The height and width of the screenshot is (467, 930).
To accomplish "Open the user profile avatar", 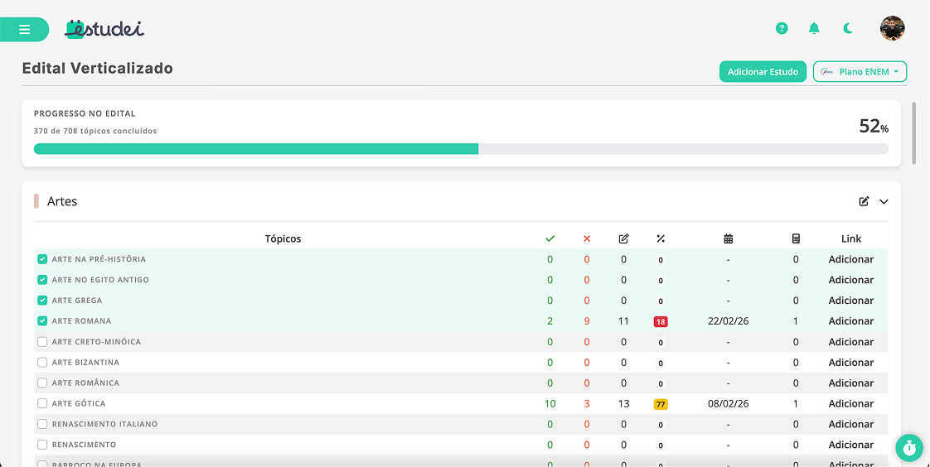I will 892,29.
